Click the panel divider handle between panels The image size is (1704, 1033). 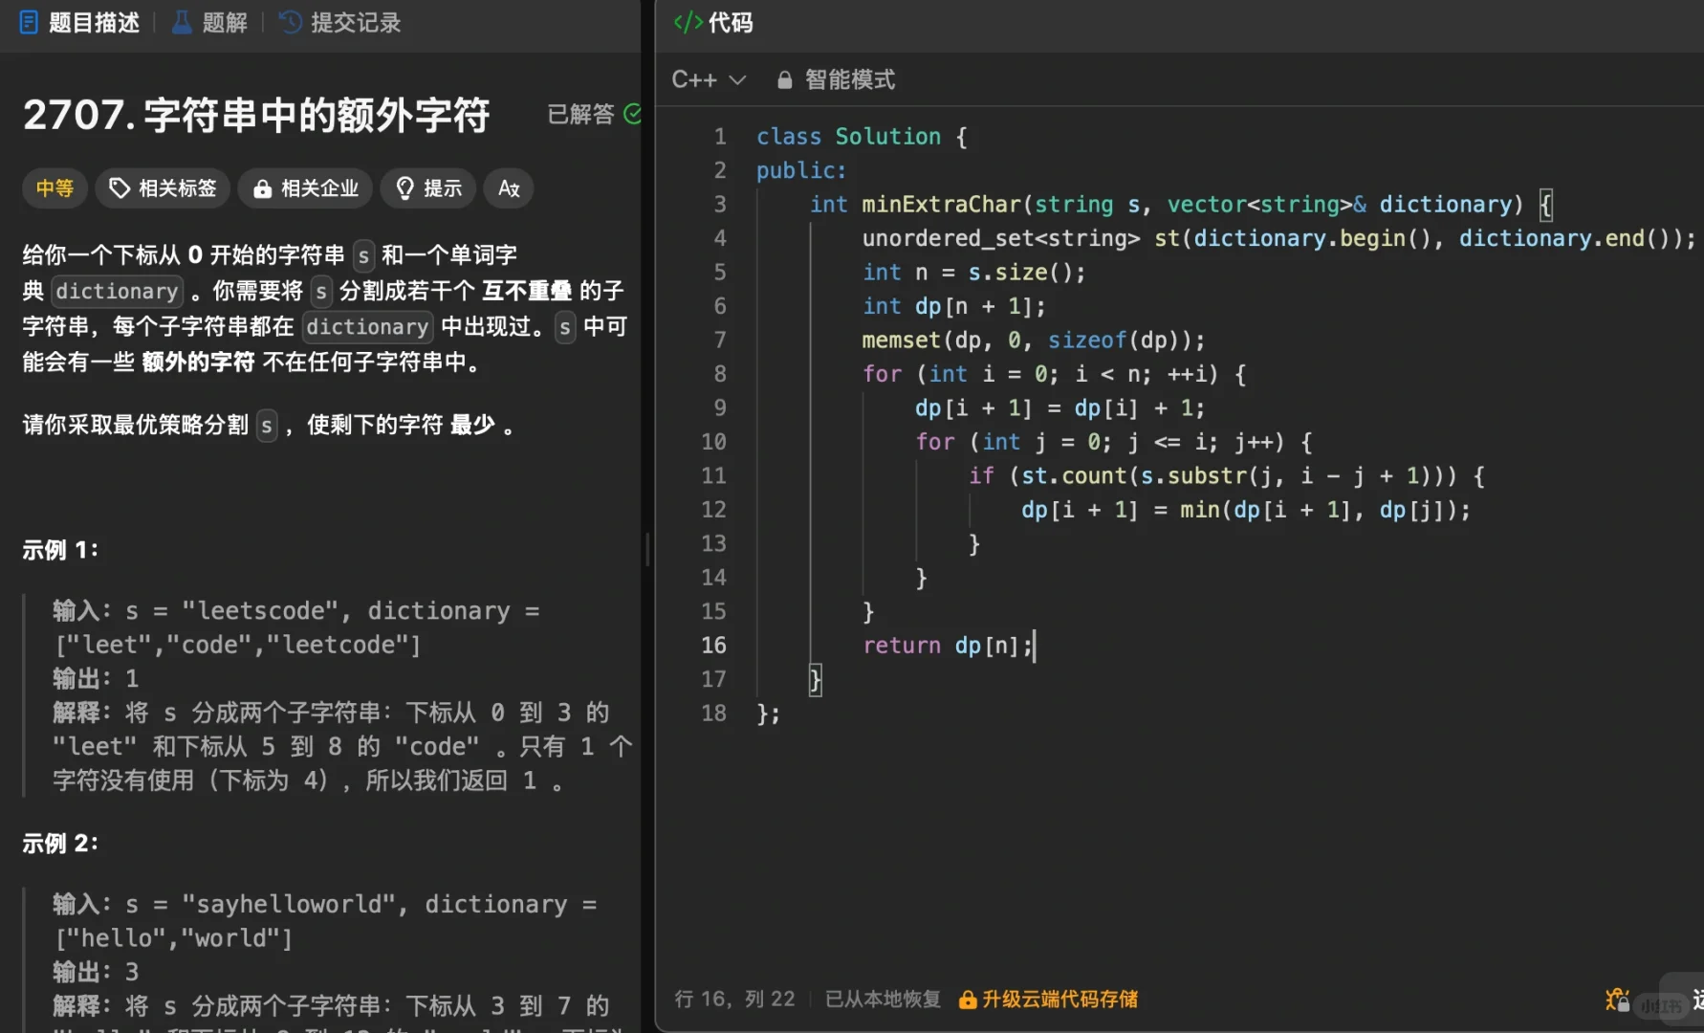pyautogui.click(x=647, y=549)
